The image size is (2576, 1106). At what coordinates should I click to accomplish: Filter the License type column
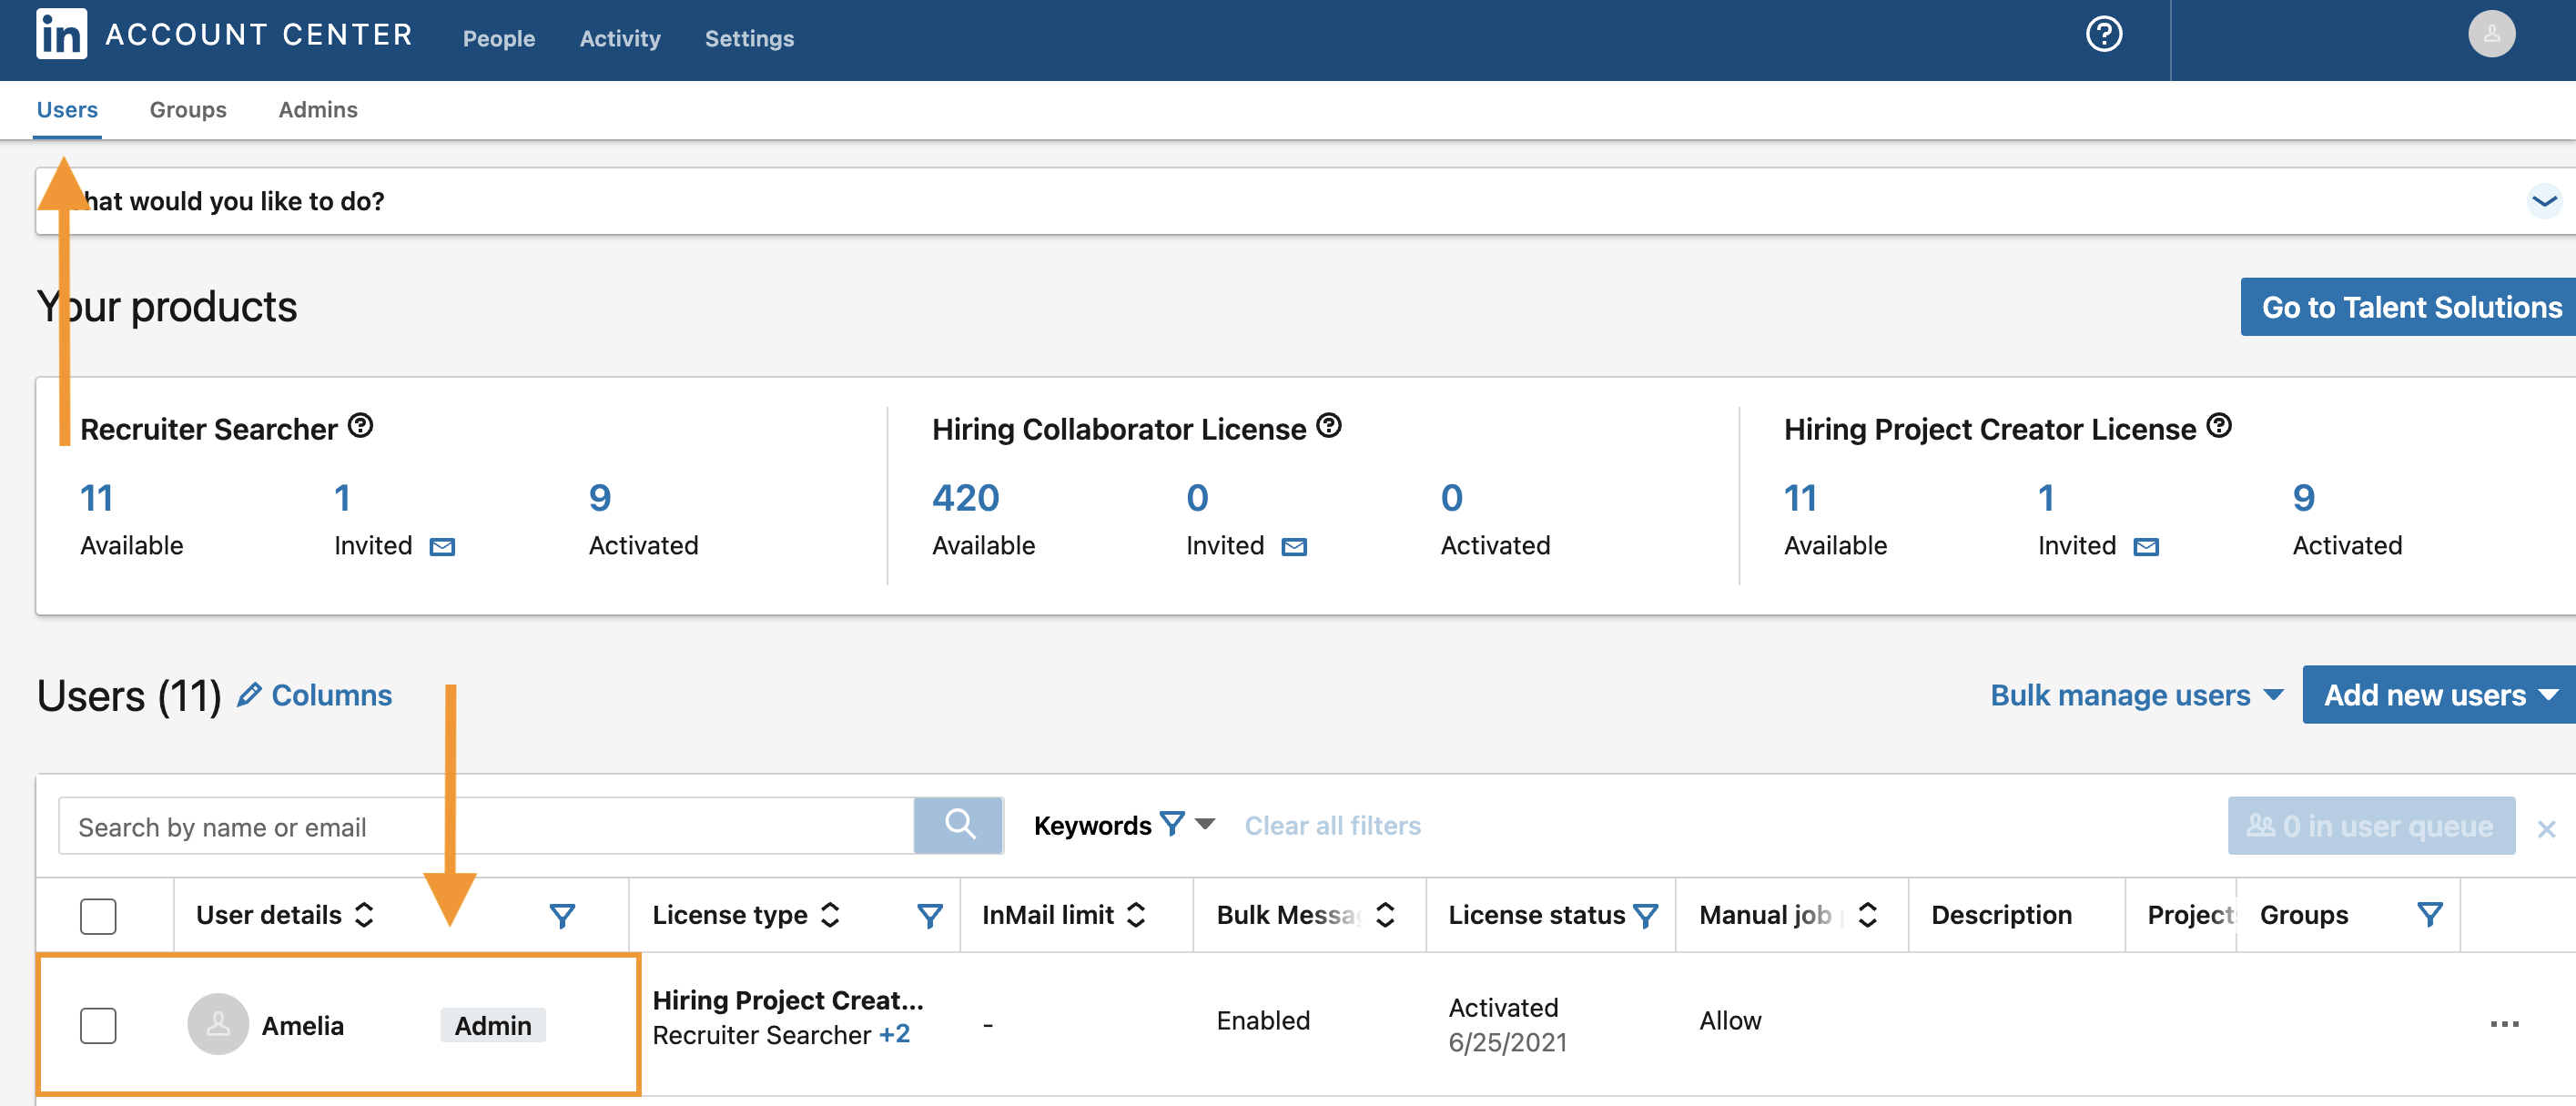click(929, 915)
